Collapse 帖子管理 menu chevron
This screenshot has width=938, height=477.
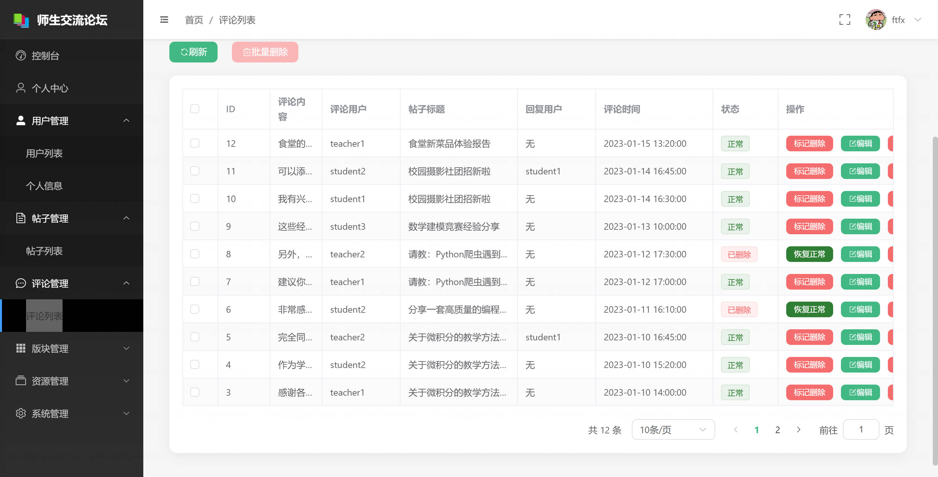pos(126,218)
